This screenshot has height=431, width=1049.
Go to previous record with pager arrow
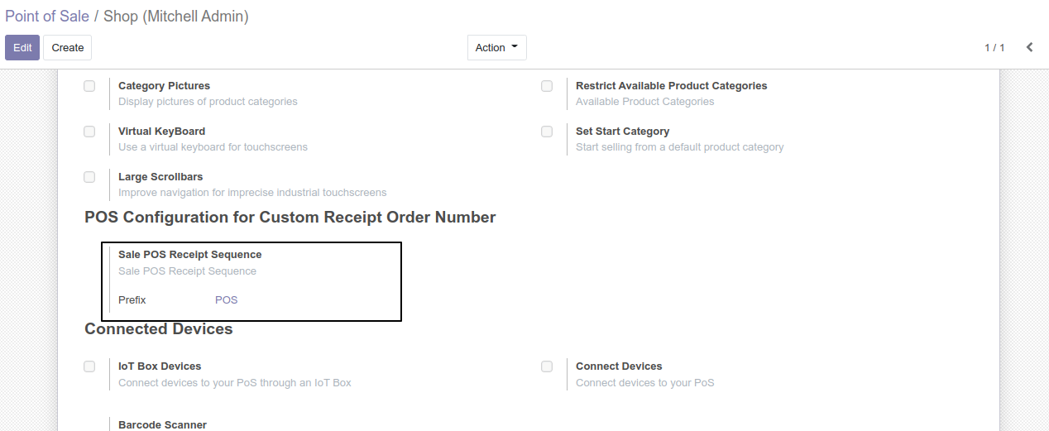tap(1029, 47)
